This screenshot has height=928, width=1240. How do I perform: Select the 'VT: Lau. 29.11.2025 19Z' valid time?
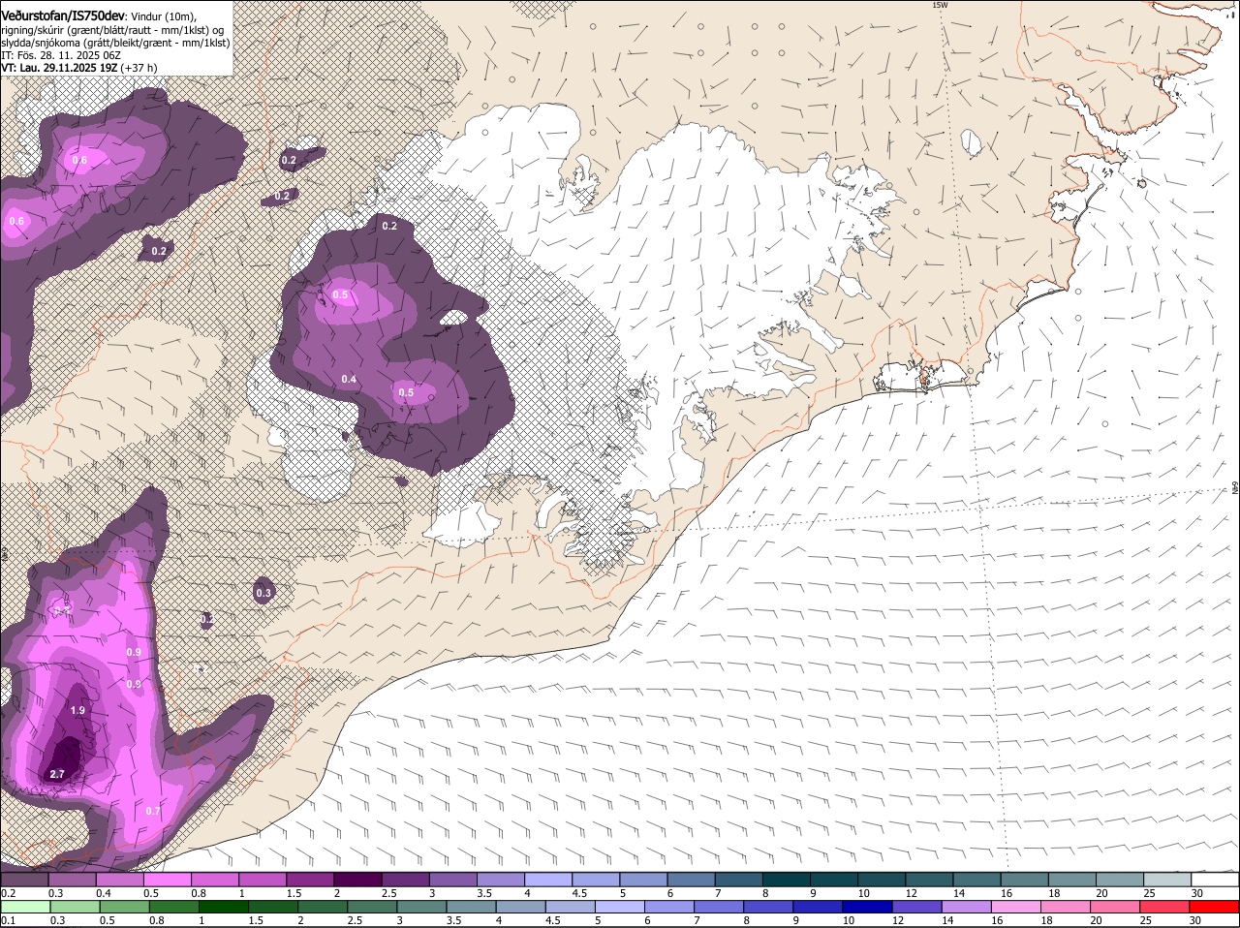click(x=59, y=68)
